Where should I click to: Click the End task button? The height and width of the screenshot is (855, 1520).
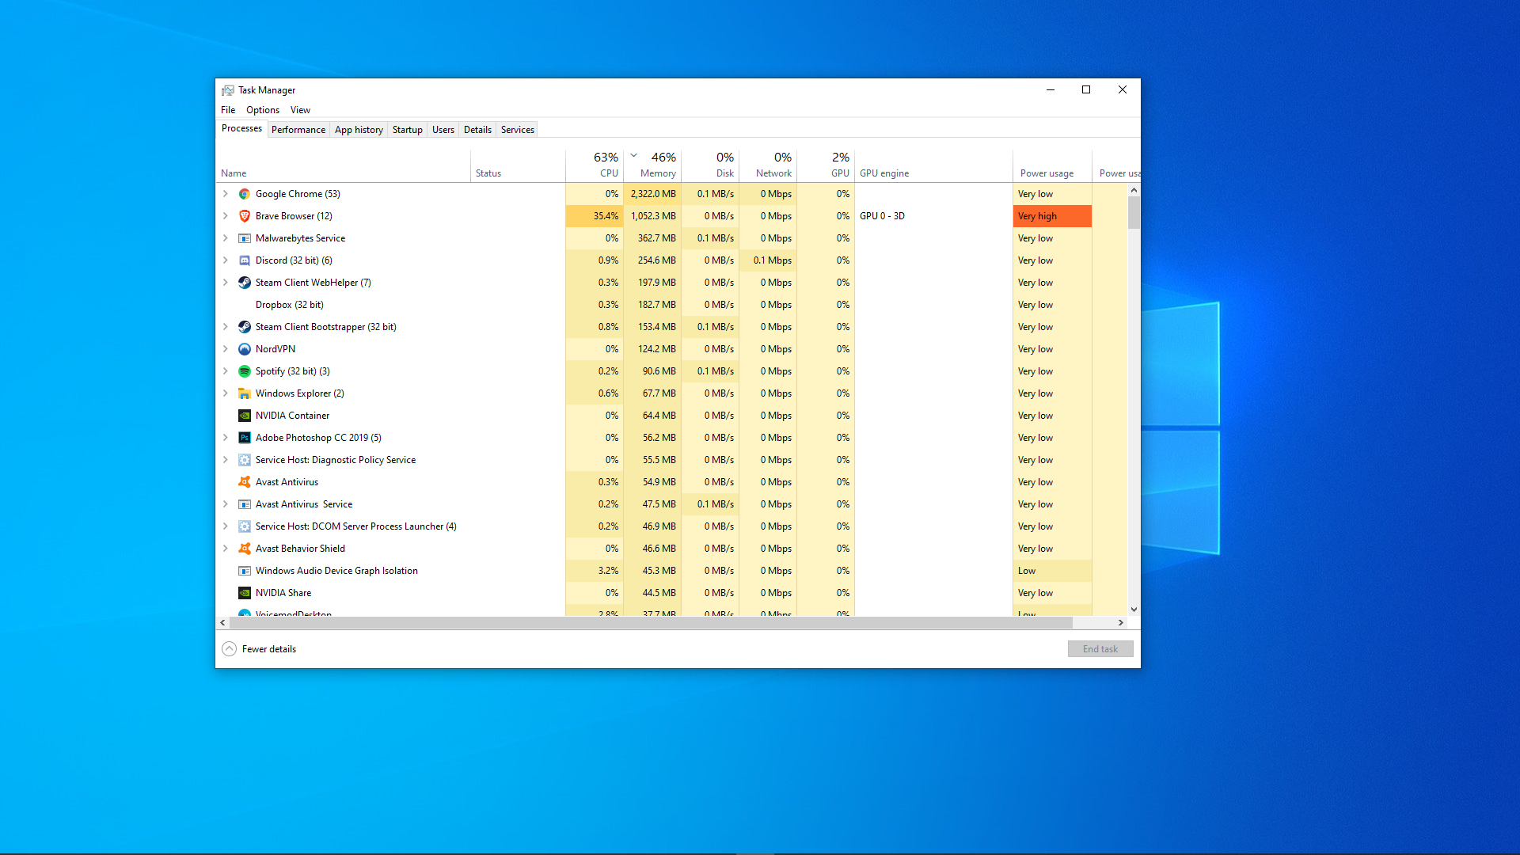(x=1100, y=649)
